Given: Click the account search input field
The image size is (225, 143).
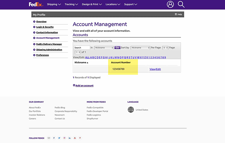Looking at the screenshot, I should click(82, 48).
